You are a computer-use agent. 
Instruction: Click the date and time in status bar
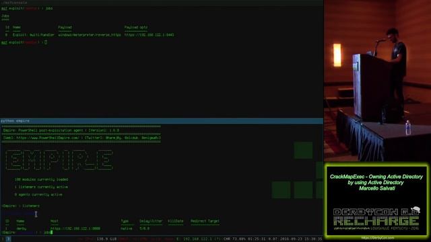(x=301, y=239)
